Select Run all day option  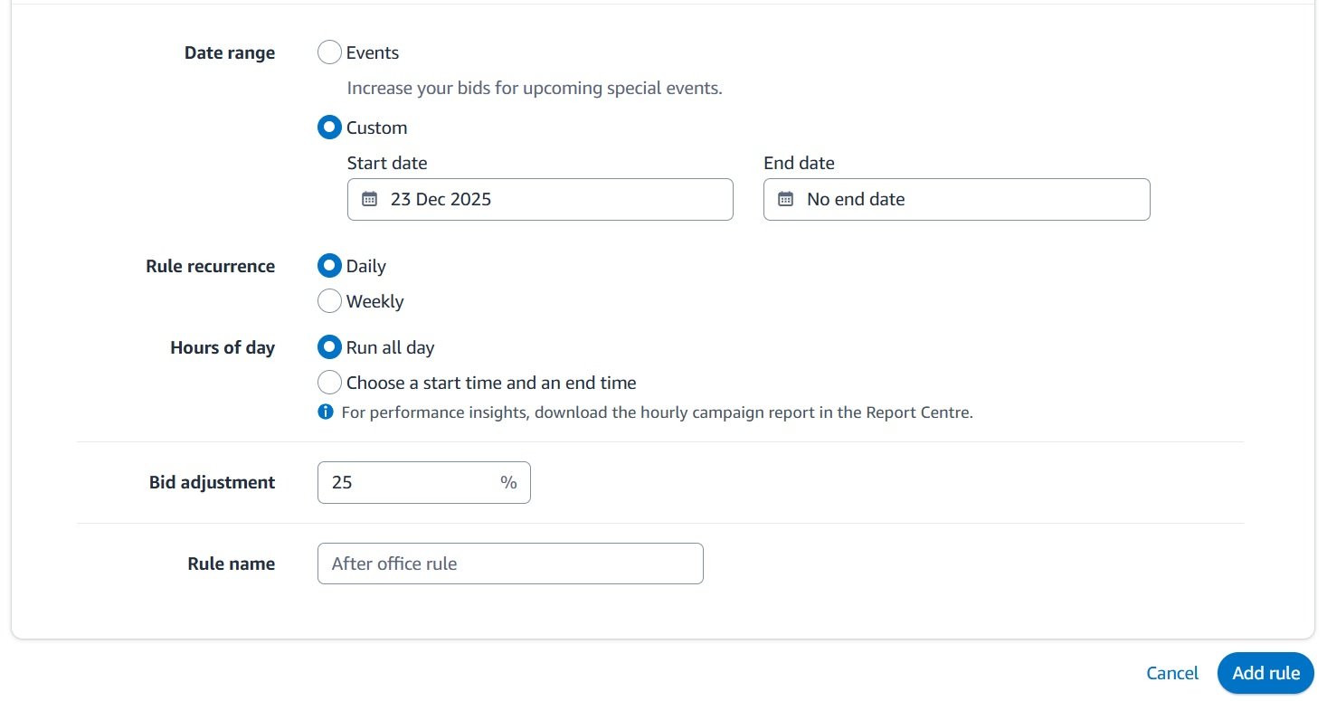329,346
